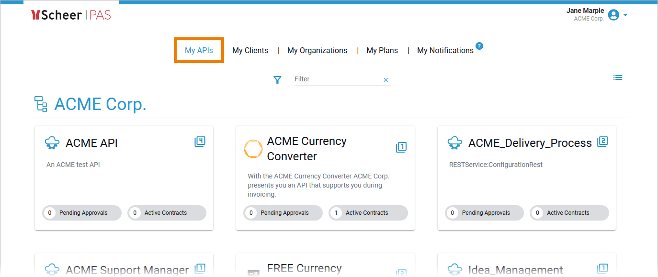Open the My Plans tab
The height and width of the screenshot is (277, 658).
tap(382, 50)
